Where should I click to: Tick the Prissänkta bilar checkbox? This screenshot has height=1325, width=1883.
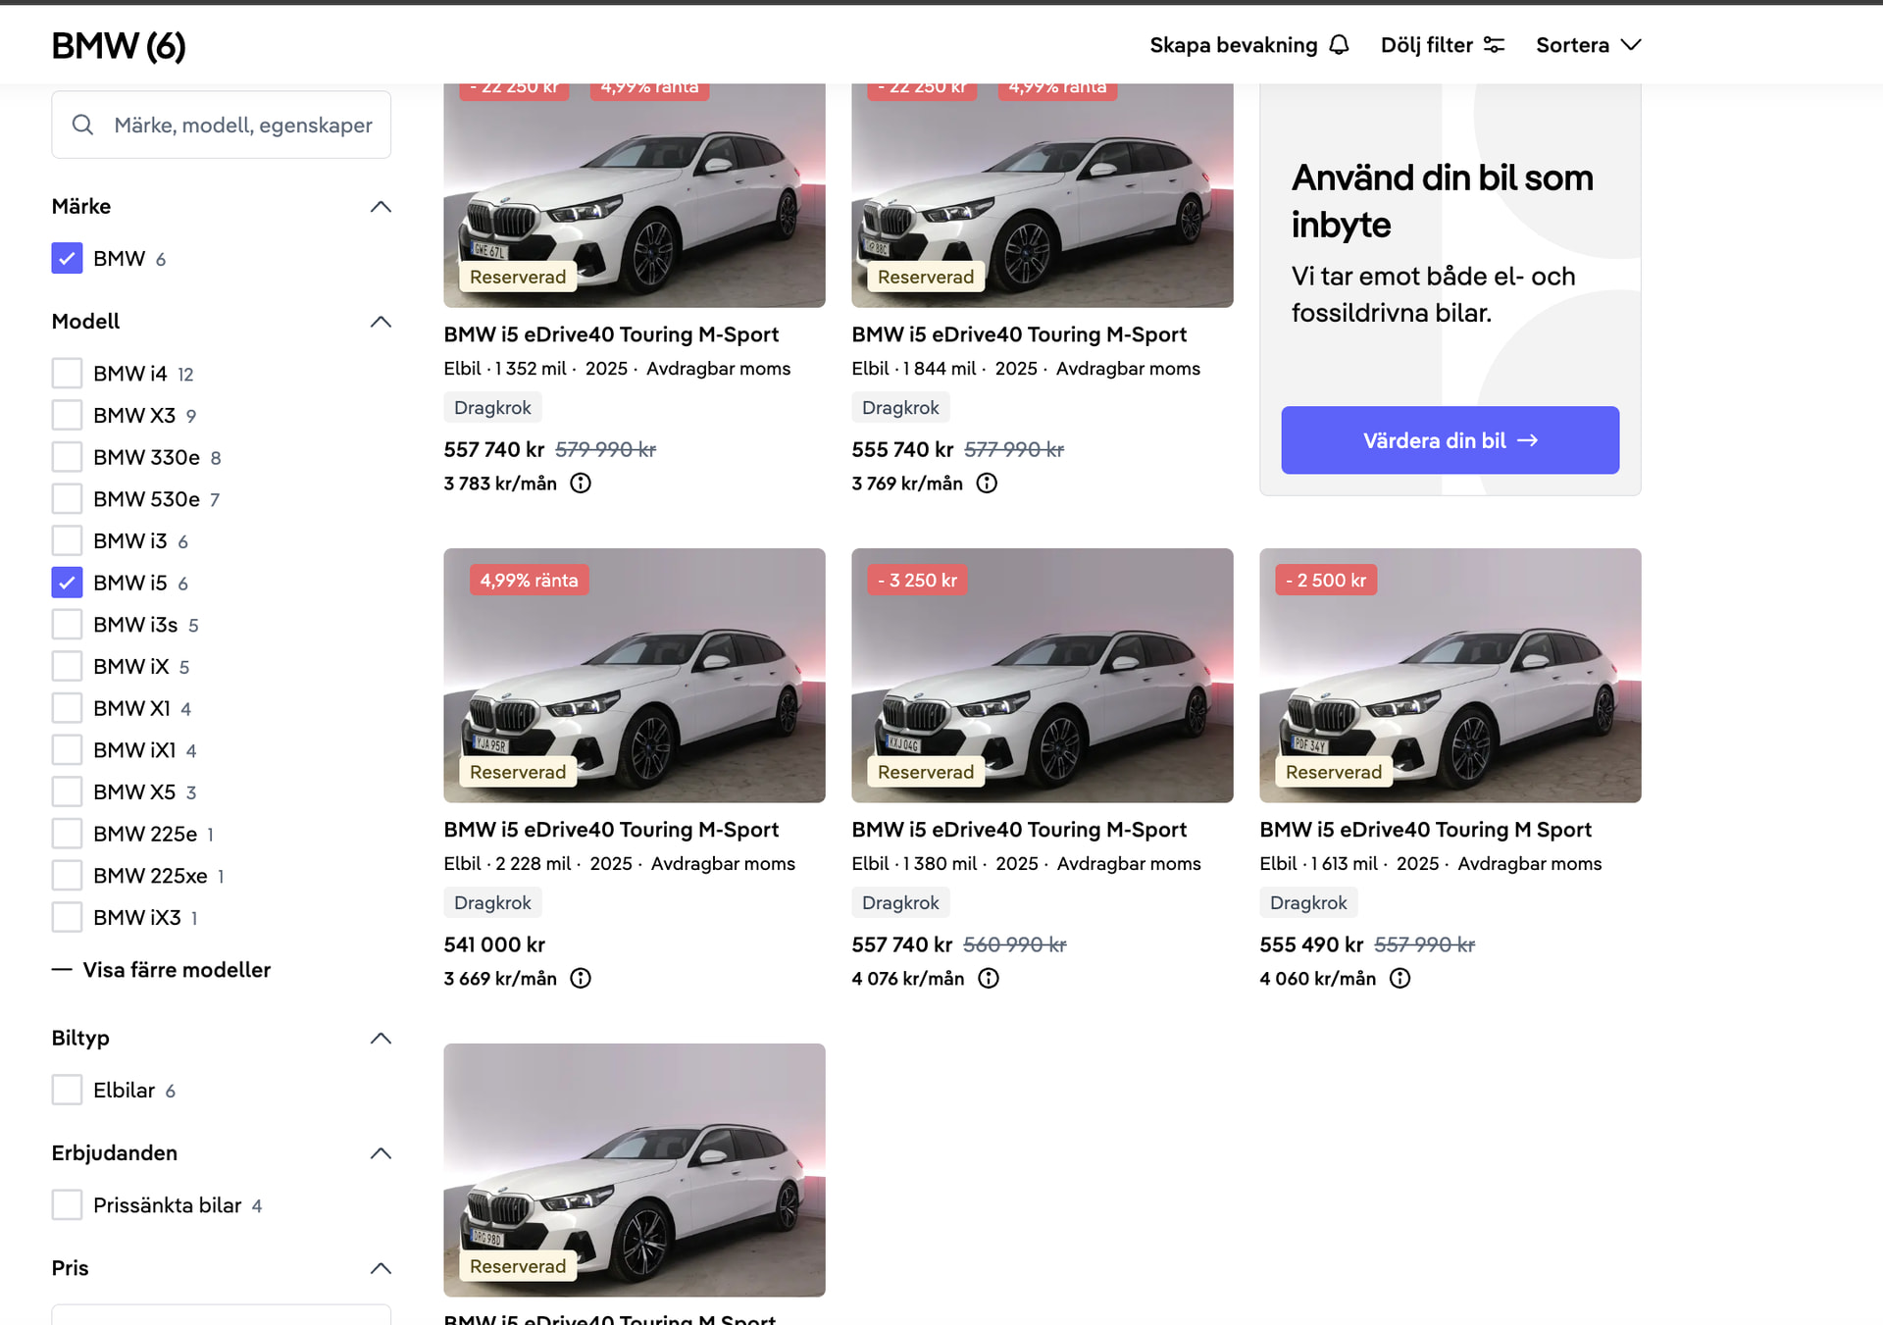coord(67,1205)
